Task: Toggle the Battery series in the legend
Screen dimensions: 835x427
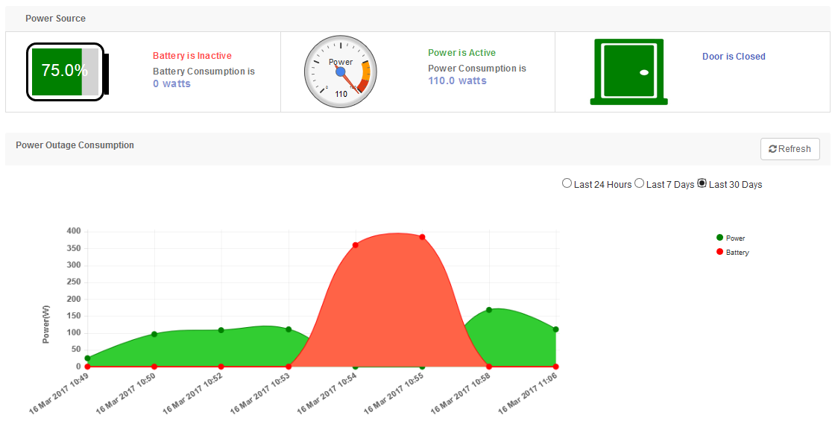Action: coord(733,253)
